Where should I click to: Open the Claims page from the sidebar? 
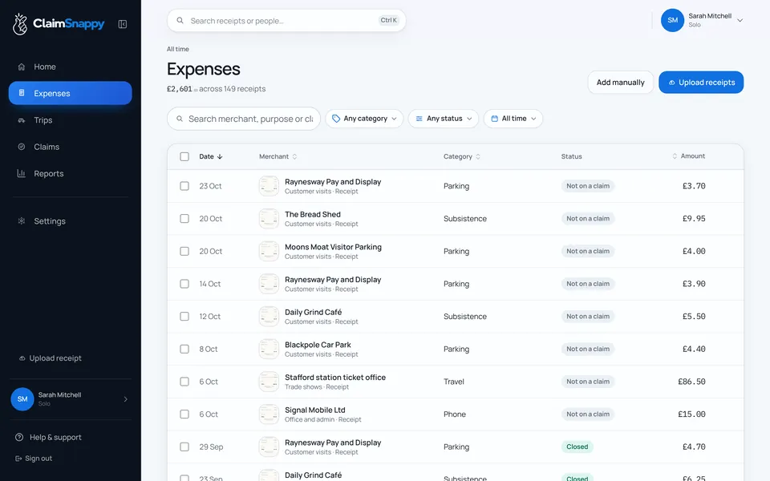coord(71,147)
